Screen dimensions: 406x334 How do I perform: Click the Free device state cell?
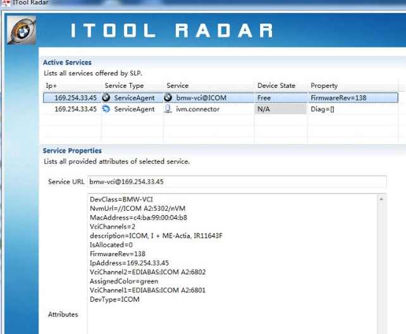pyautogui.click(x=264, y=98)
